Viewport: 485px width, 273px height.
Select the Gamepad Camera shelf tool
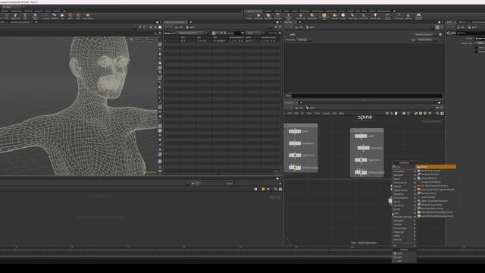click(418, 16)
